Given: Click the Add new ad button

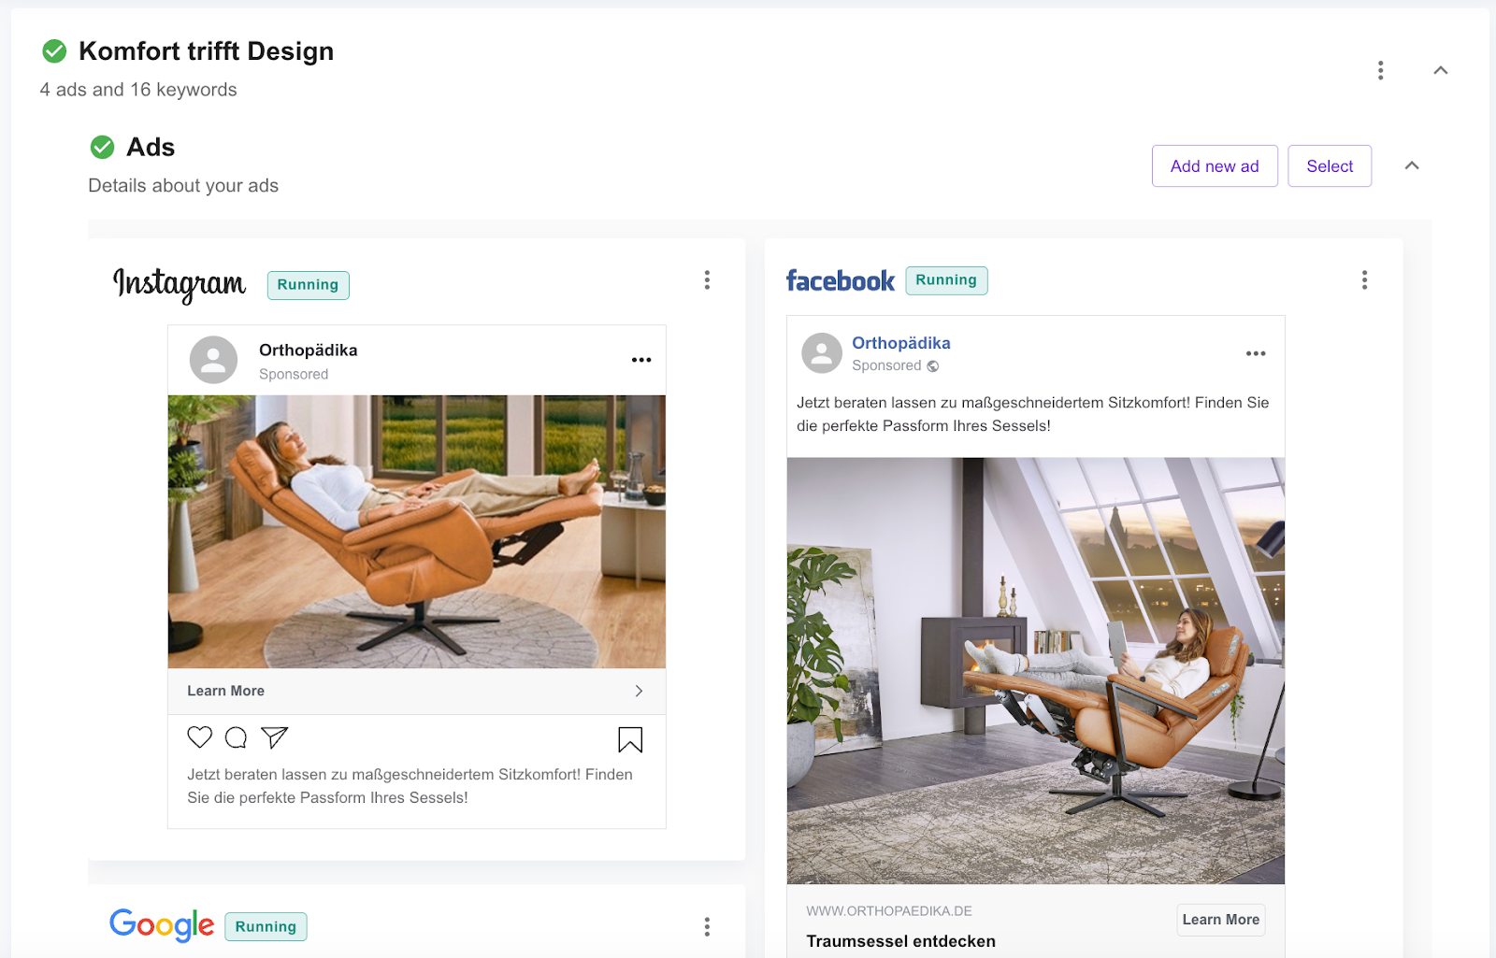Looking at the screenshot, I should 1215,165.
